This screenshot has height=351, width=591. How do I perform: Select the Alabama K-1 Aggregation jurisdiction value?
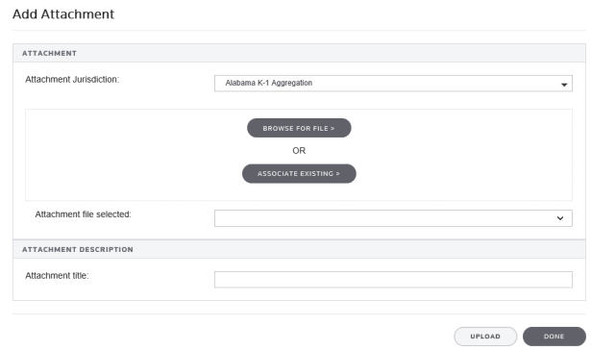(x=269, y=83)
